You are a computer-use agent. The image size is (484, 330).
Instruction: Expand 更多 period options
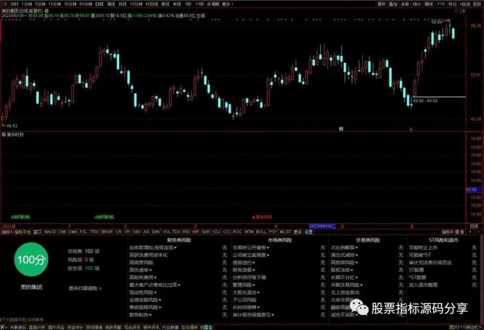(x=228, y=4)
